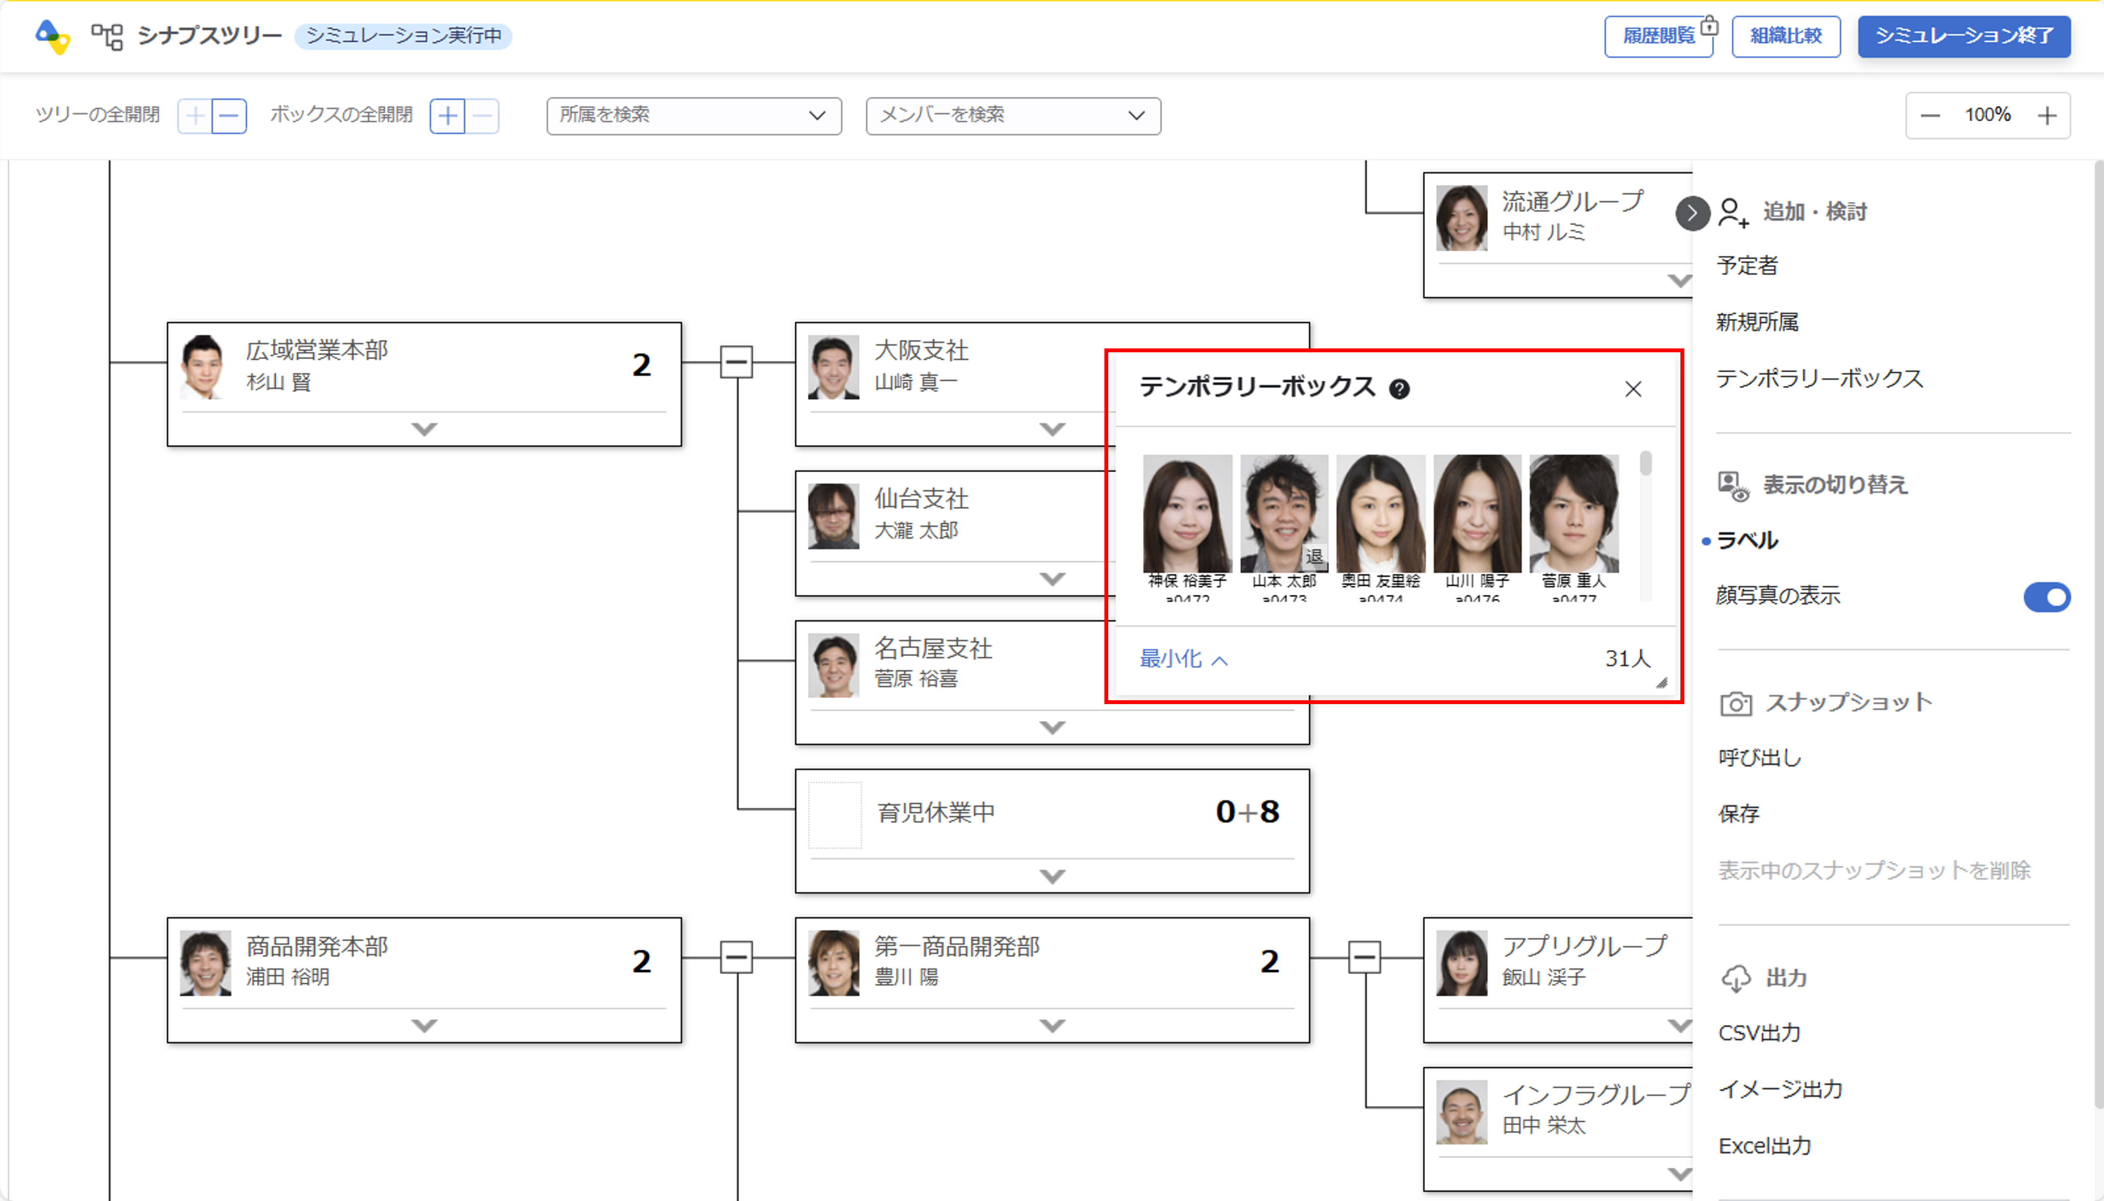
Task: Click the シミュレーション終了 button
Action: (1963, 36)
